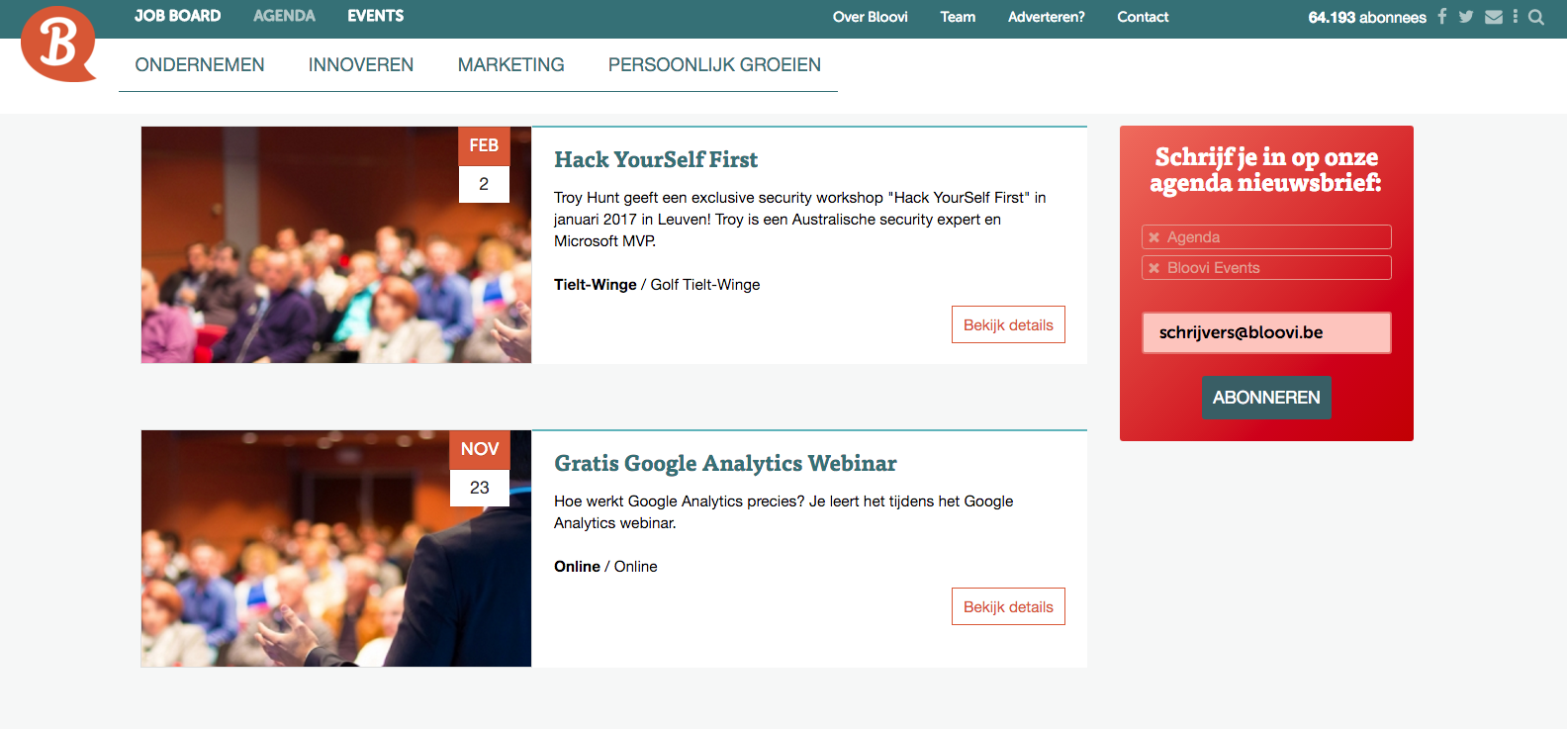View details for Hack YourSelf First
Image resolution: width=1567 pixels, height=729 pixels.
[x=1008, y=324]
